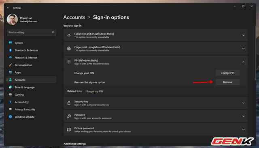Image resolution: width=259 pixels, height=148 pixels.
Task: Click the Bluetooth & devices icon
Action: [x=11, y=50]
